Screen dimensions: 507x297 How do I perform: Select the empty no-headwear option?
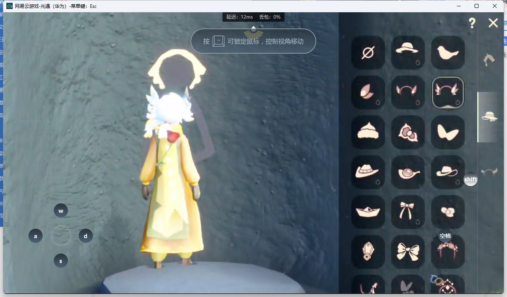click(368, 53)
